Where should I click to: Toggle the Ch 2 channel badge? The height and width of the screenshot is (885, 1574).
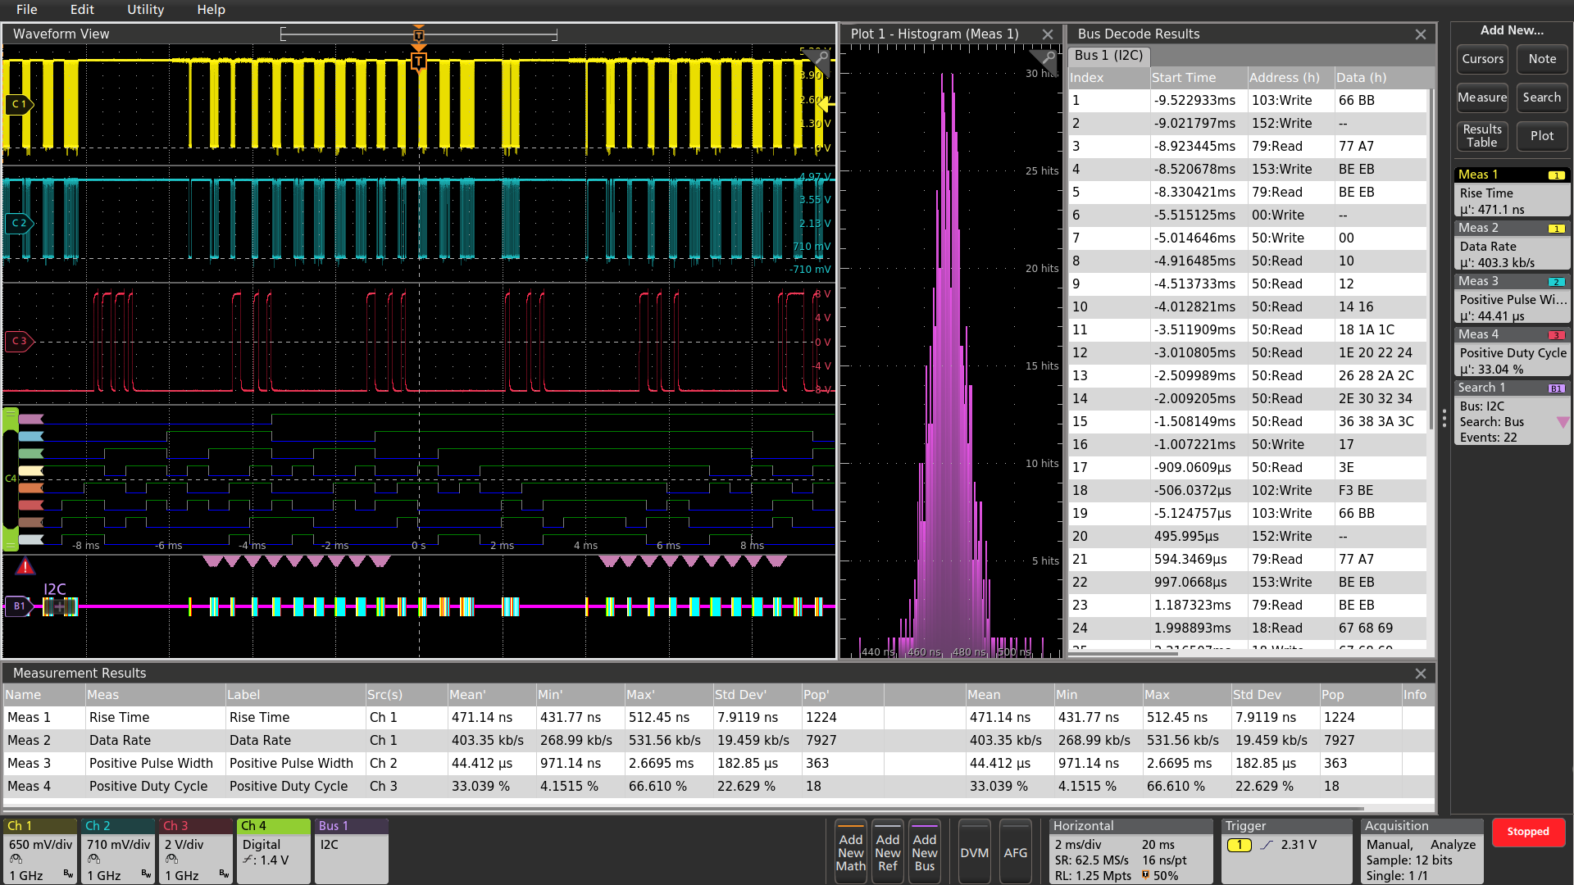point(118,851)
